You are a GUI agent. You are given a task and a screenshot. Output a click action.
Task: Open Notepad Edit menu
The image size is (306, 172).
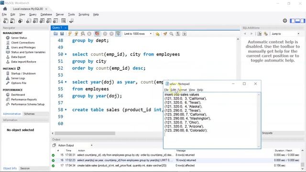coord(173,90)
